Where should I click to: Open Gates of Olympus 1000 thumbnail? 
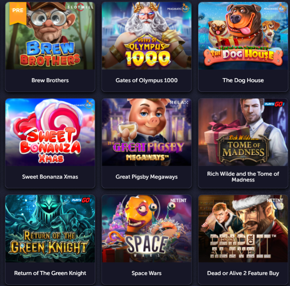click(x=147, y=36)
